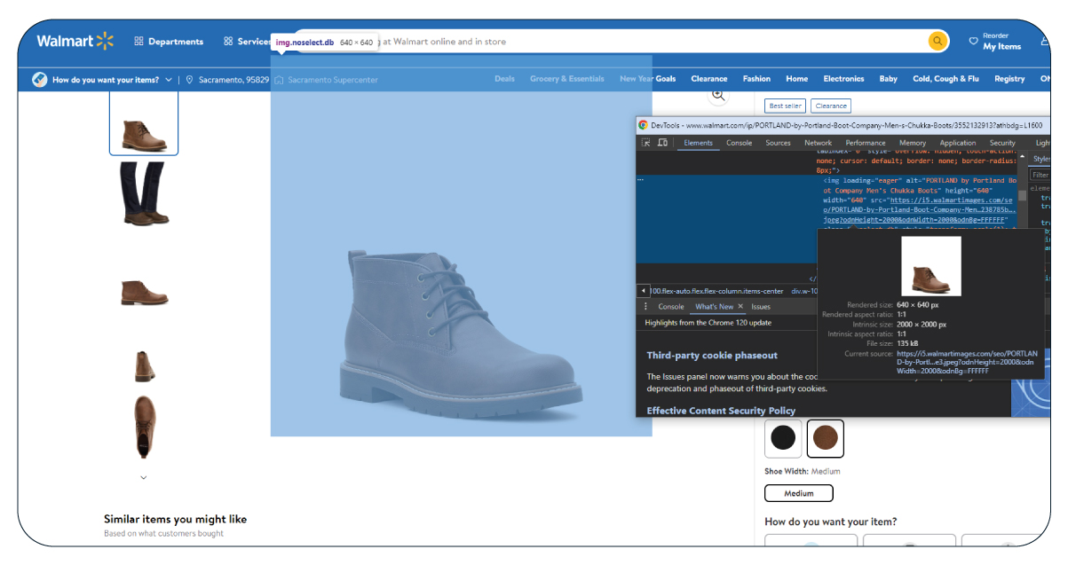Click the Walmart logo
The image size is (1068, 565).
click(x=75, y=41)
